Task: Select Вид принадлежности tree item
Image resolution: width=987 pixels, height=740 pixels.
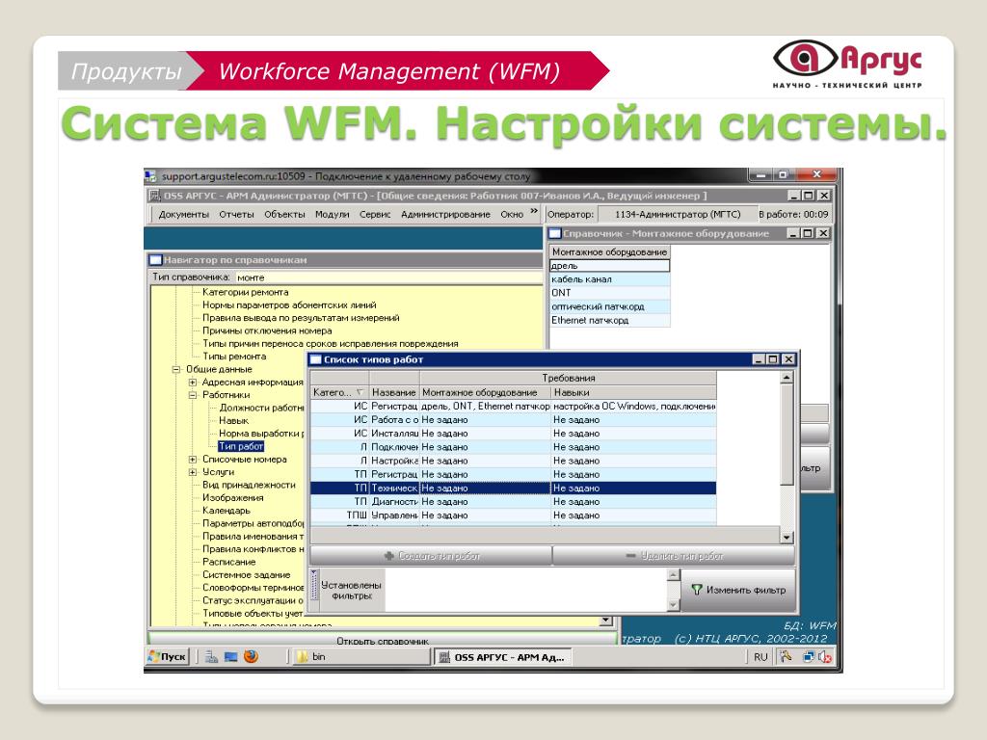Action: pyautogui.click(x=249, y=486)
